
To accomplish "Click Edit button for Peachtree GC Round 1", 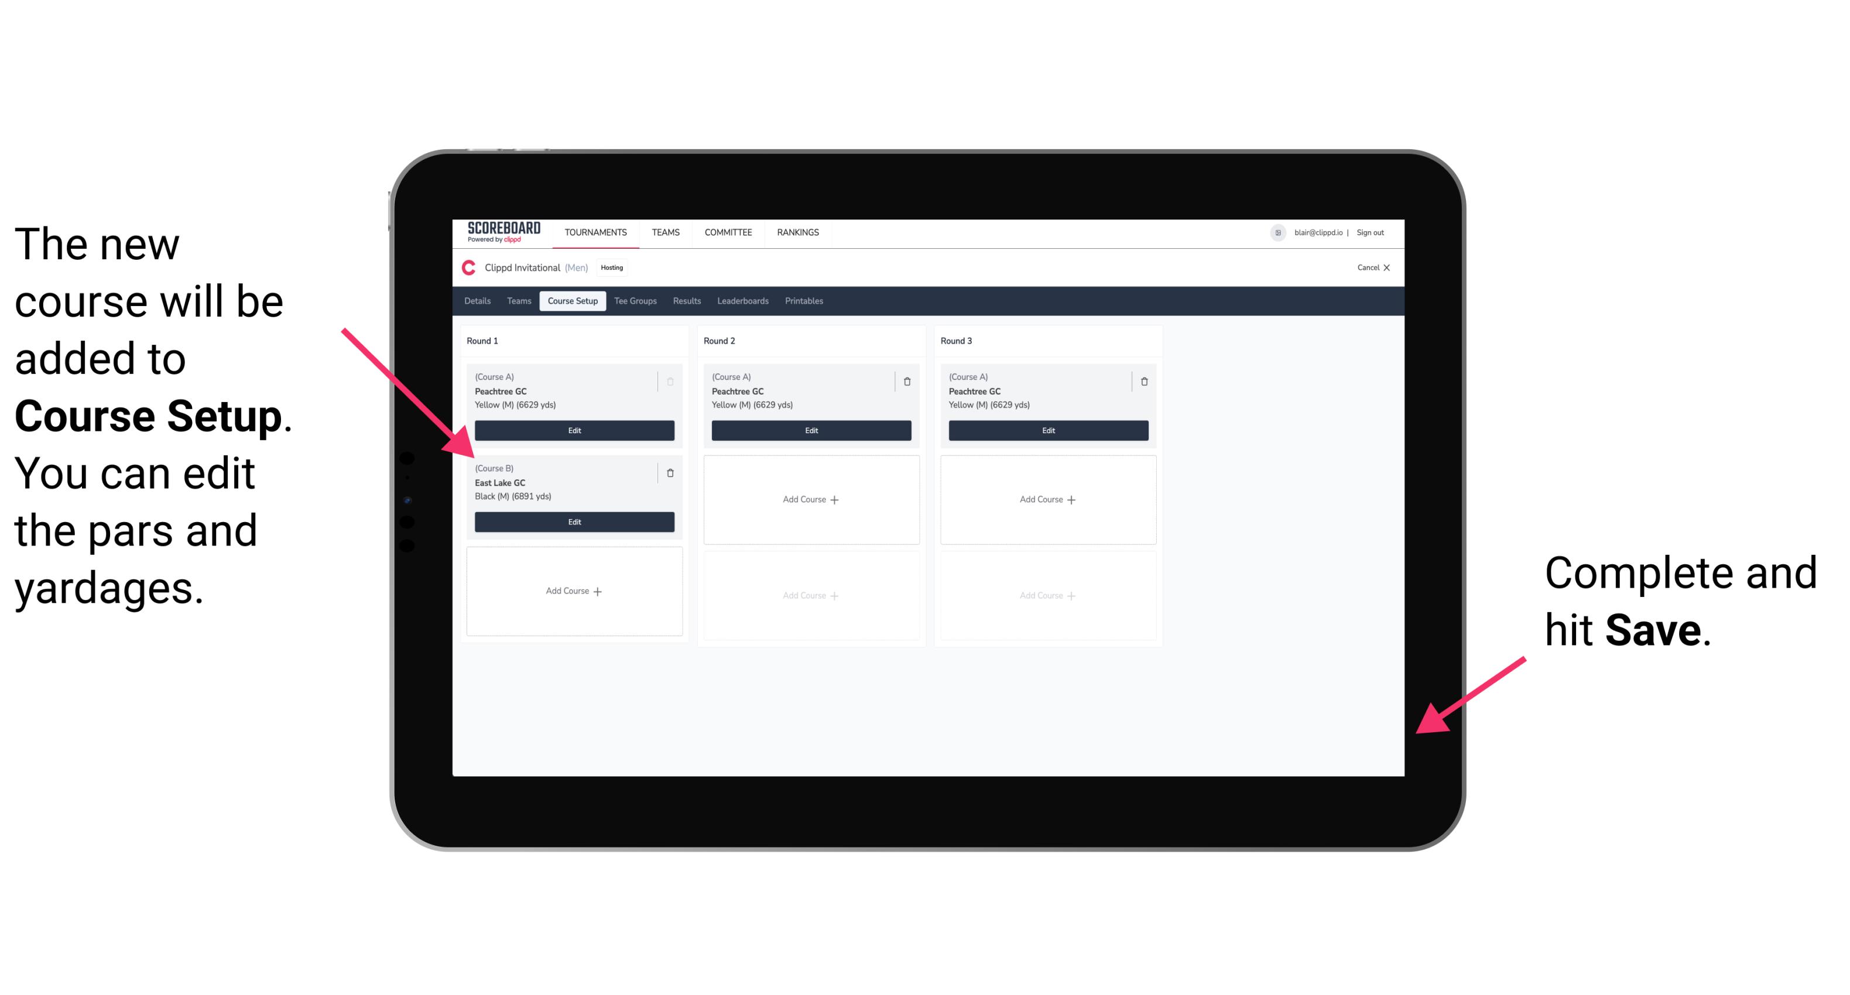I will click(x=573, y=430).
